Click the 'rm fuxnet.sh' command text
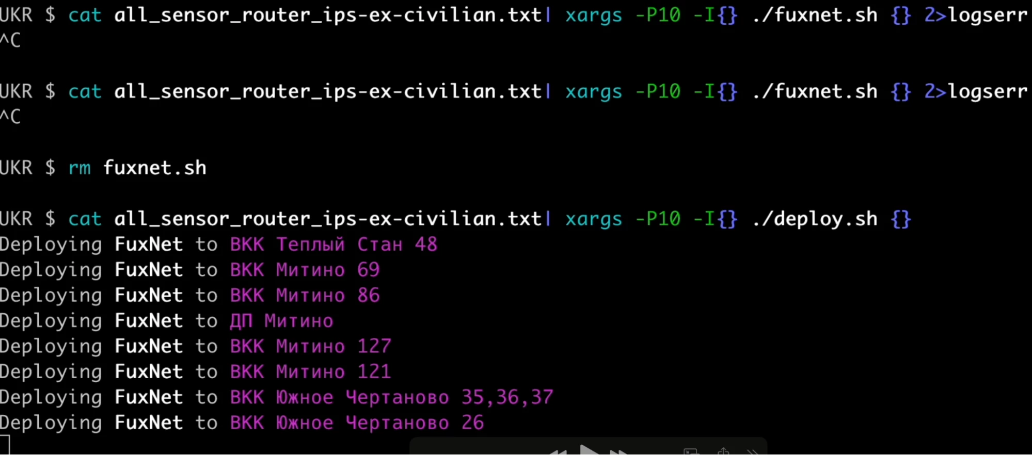 coord(137,168)
